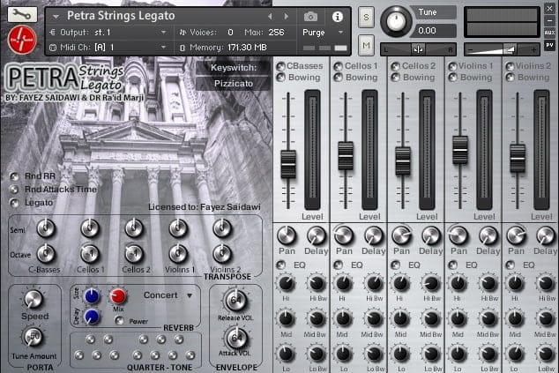
Task: Click the PV button
Action: pos(549,45)
